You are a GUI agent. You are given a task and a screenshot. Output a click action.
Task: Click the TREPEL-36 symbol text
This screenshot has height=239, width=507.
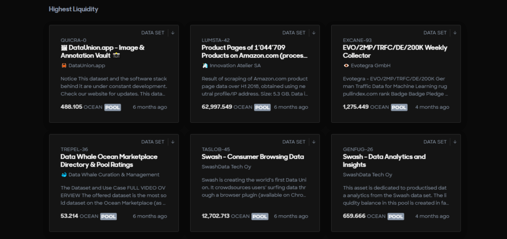tap(74, 149)
